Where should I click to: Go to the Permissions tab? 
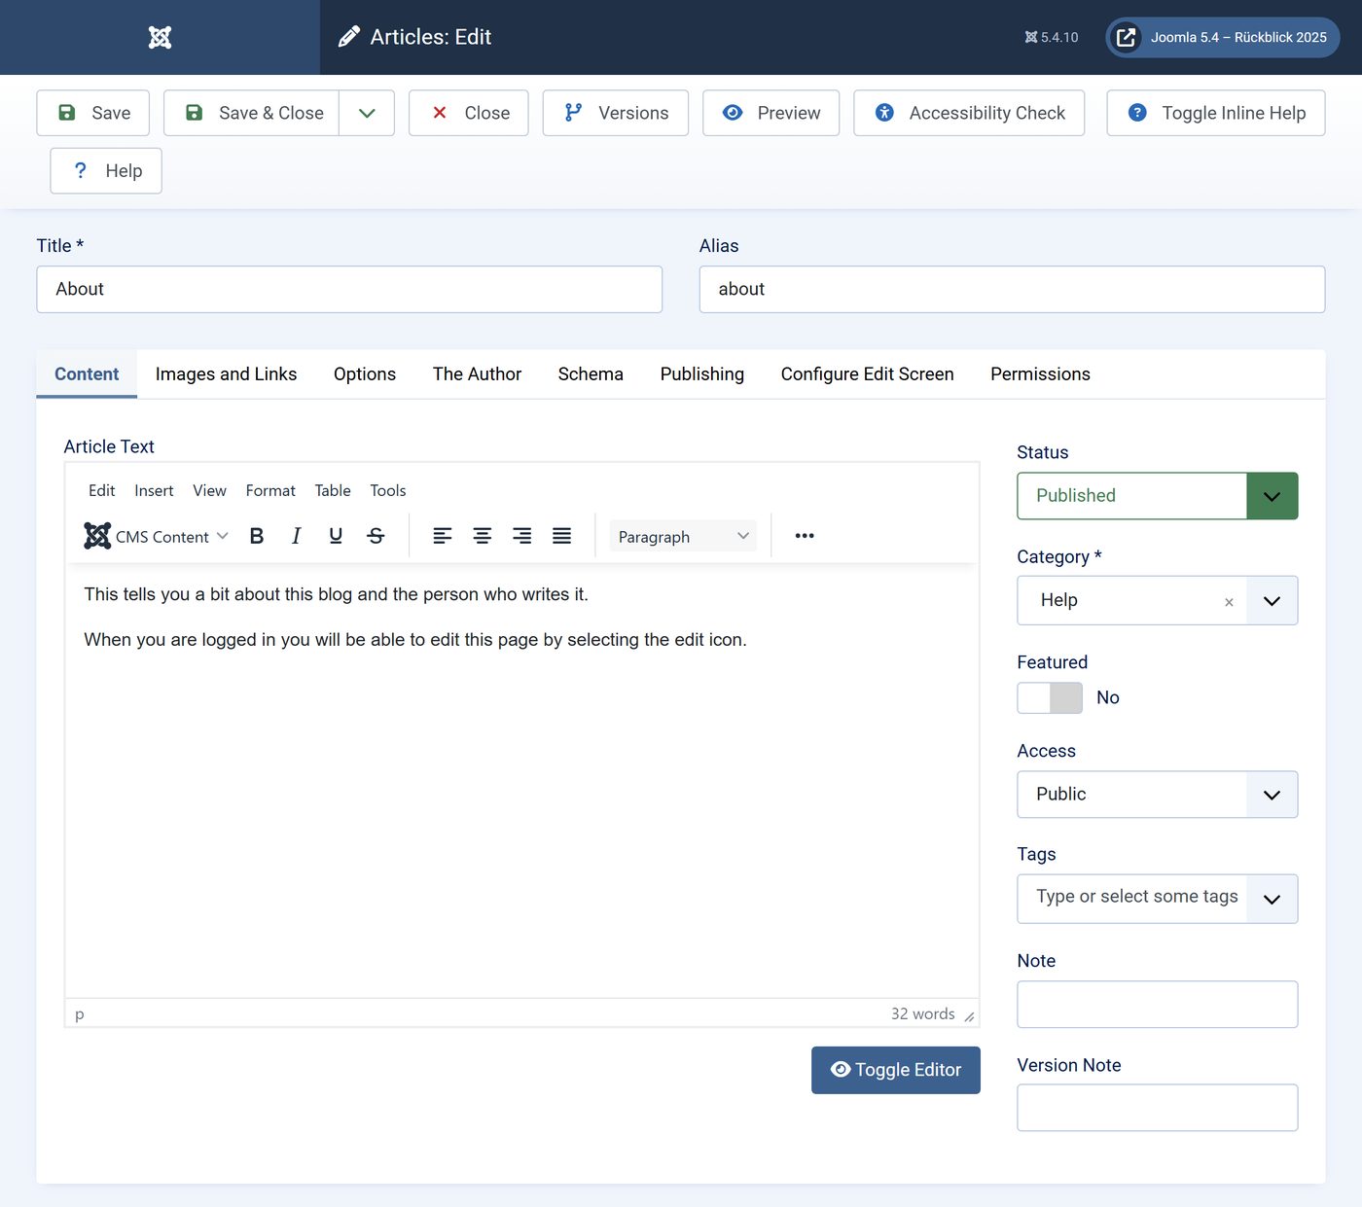click(x=1040, y=374)
